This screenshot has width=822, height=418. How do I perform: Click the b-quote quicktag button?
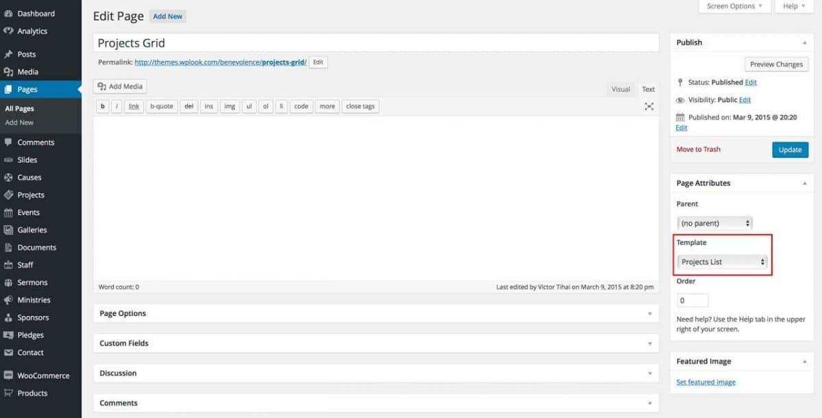coord(162,107)
